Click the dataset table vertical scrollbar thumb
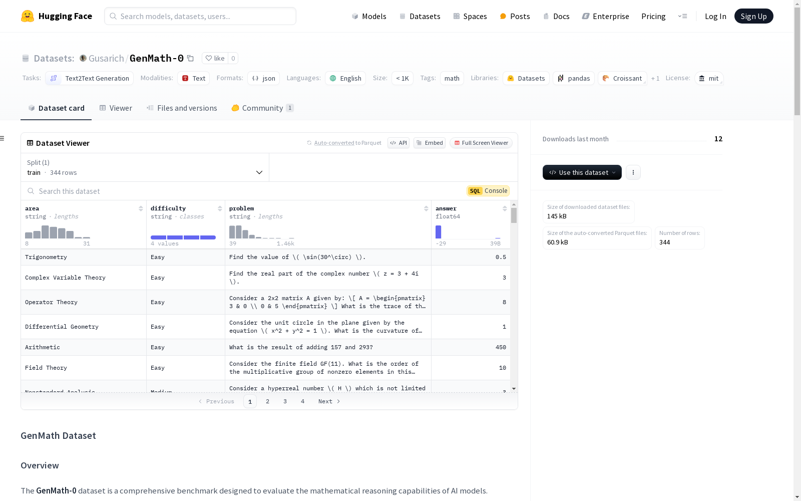This screenshot has width=801, height=501. (514, 215)
